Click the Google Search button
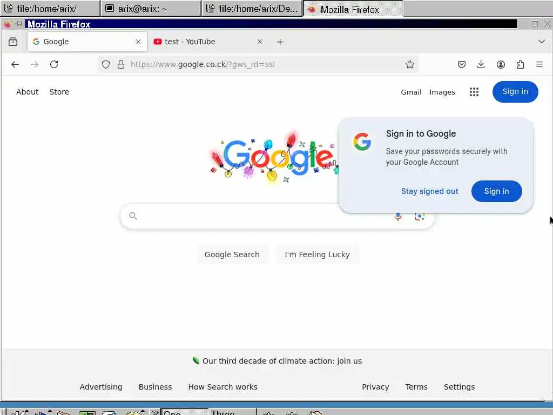The width and height of the screenshot is (553, 415). pos(232,255)
